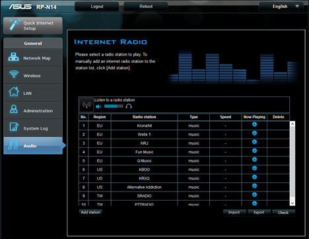Open the Network Map page

tap(33, 58)
